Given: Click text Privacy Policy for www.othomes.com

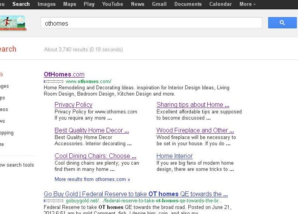Looking at the screenshot, I should (96, 112).
